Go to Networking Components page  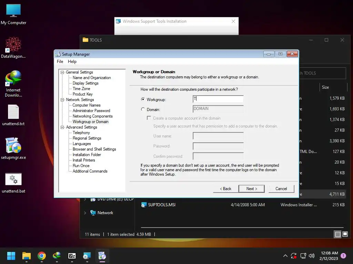coord(92,116)
